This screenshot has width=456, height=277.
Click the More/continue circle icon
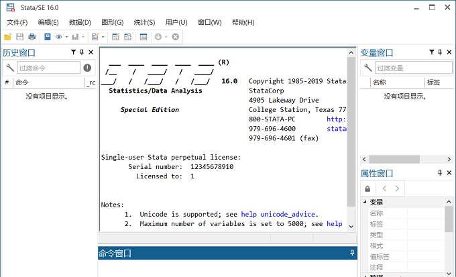pos(158,37)
